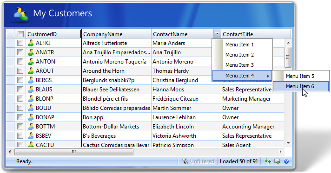Click the Unfiltered status label
This screenshot has height=173, width=331.
pos(202,161)
